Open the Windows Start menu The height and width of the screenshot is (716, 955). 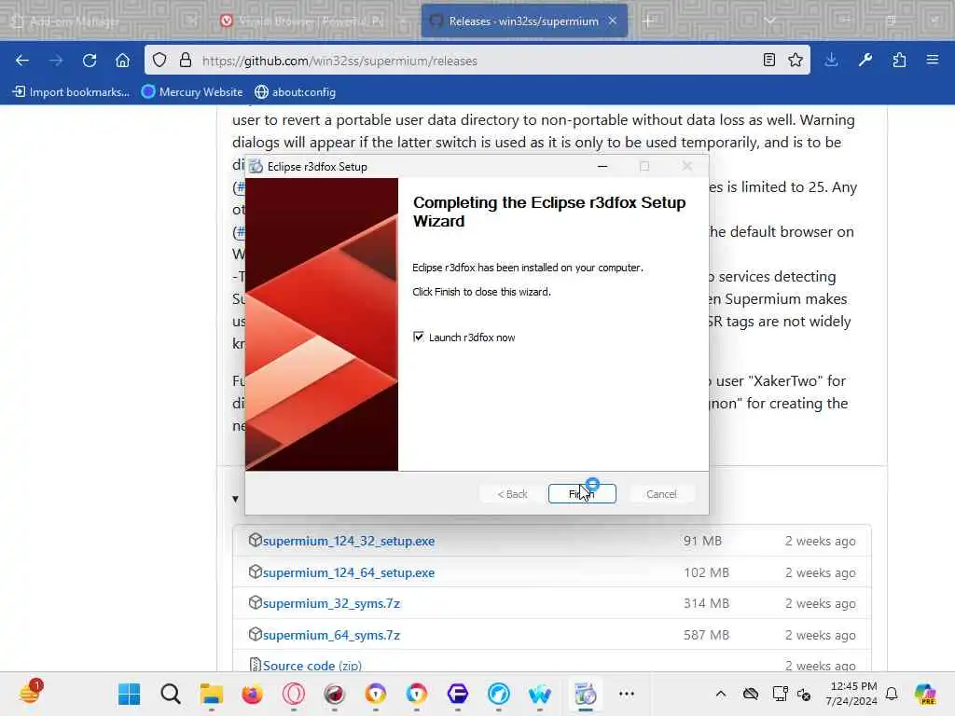coord(129,694)
